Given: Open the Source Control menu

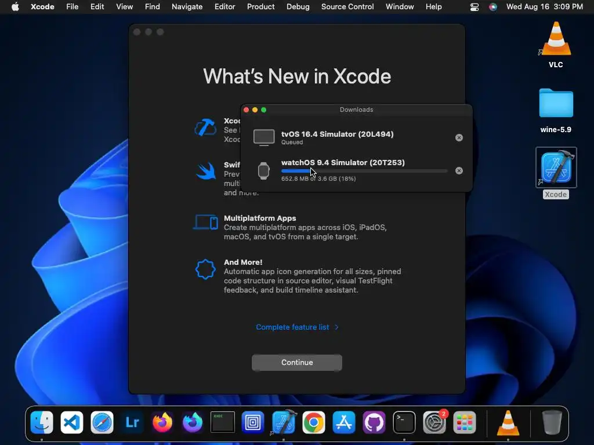Looking at the screenshot, I should 347,7.
